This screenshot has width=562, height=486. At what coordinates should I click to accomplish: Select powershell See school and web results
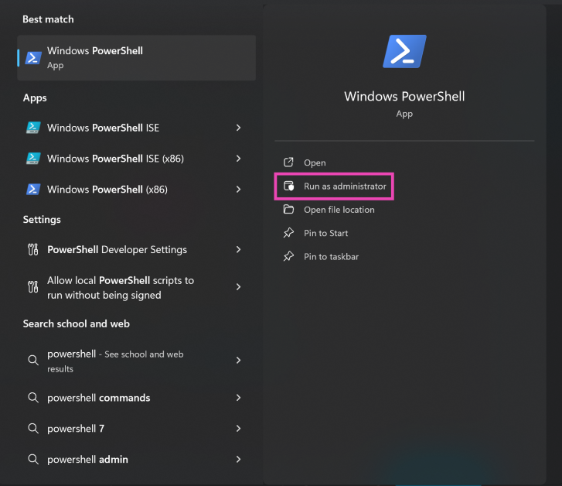(116, 361)
